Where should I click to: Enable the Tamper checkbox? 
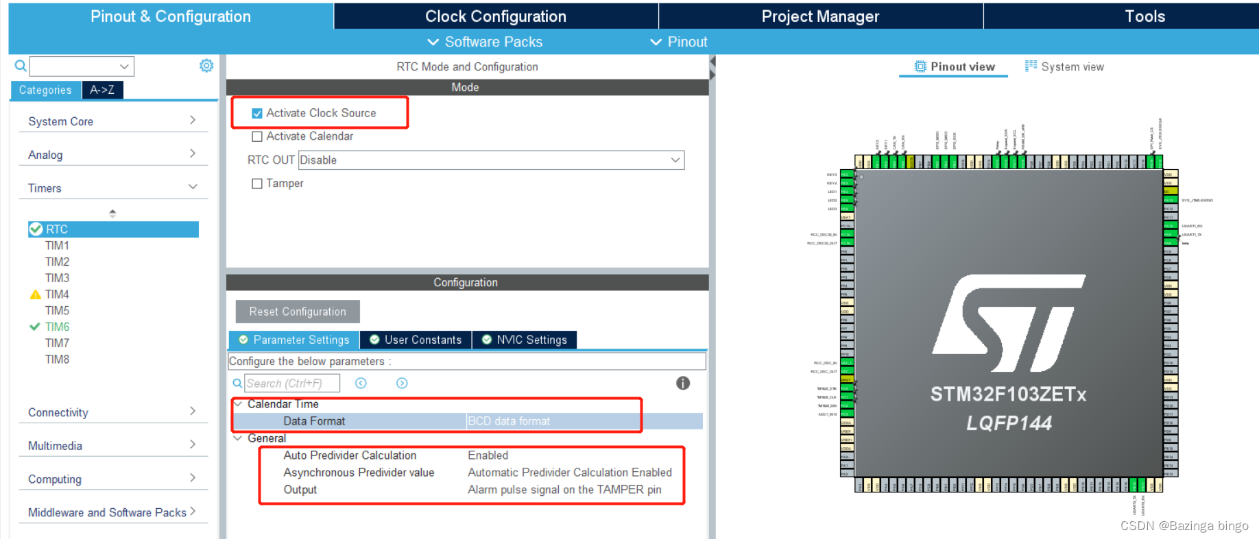tap(257, 184)
